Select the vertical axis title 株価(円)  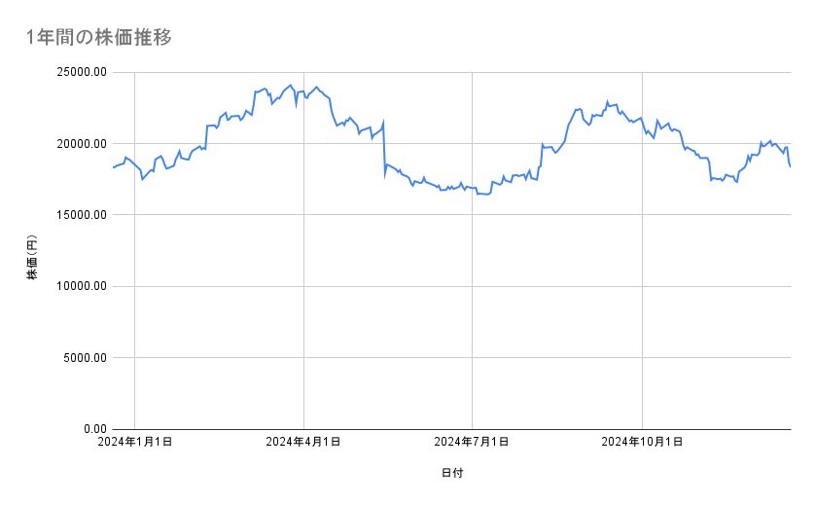pos(32,258)
